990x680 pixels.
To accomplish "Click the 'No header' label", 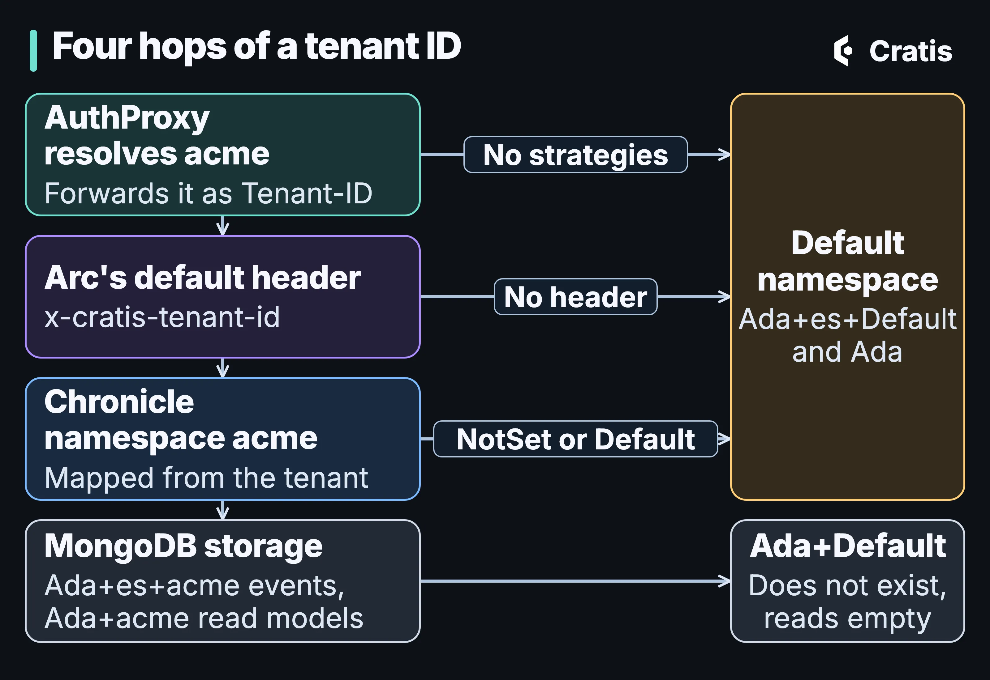I will 575,297.
